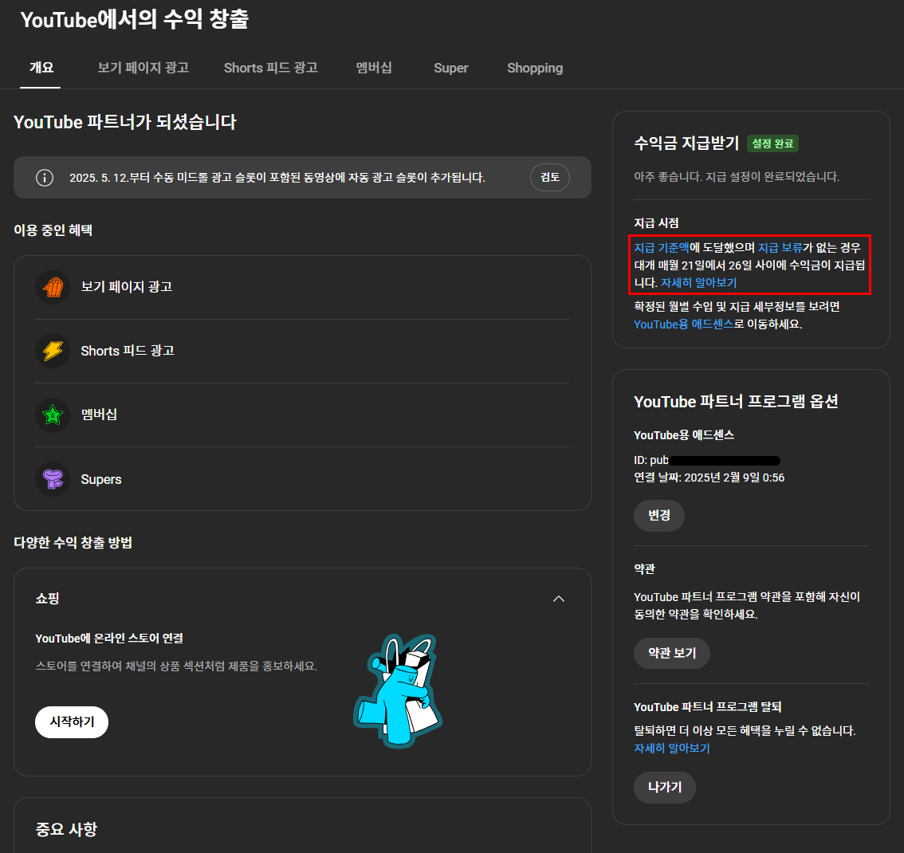The height and width of the screenshot is (853, 904).
Task: Click the 중요 사항 heading
Action: (x=66, y=829)
